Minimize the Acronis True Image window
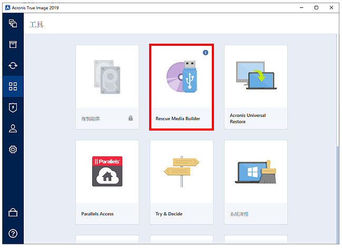 click(301, 7)
